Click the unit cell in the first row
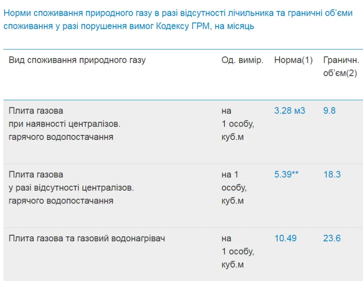This screenshot has height=281, width=363. (238, 124)
